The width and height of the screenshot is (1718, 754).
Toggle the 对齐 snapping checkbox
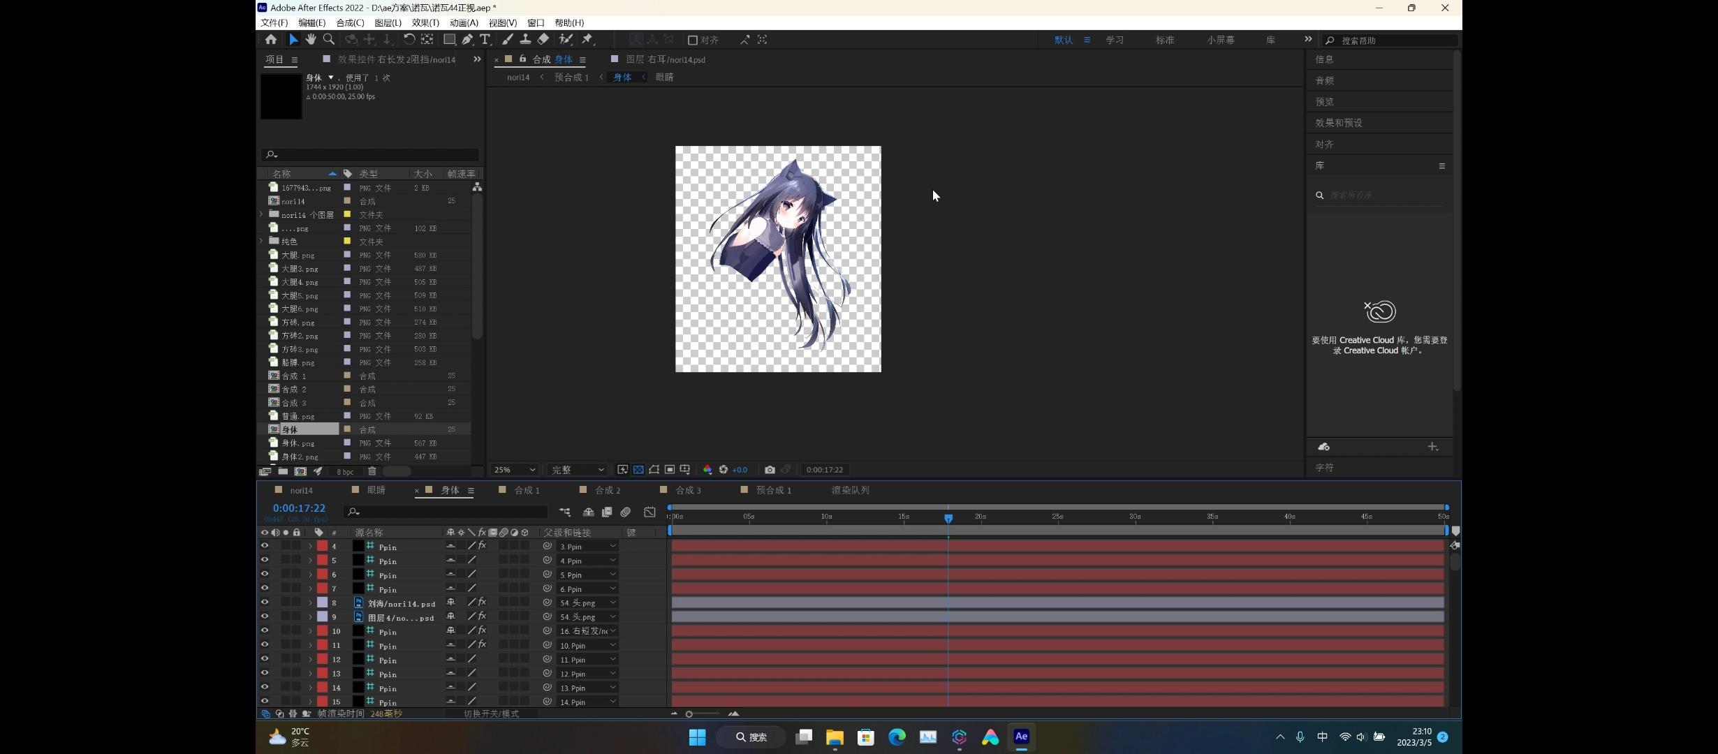[x=693, y=40]
